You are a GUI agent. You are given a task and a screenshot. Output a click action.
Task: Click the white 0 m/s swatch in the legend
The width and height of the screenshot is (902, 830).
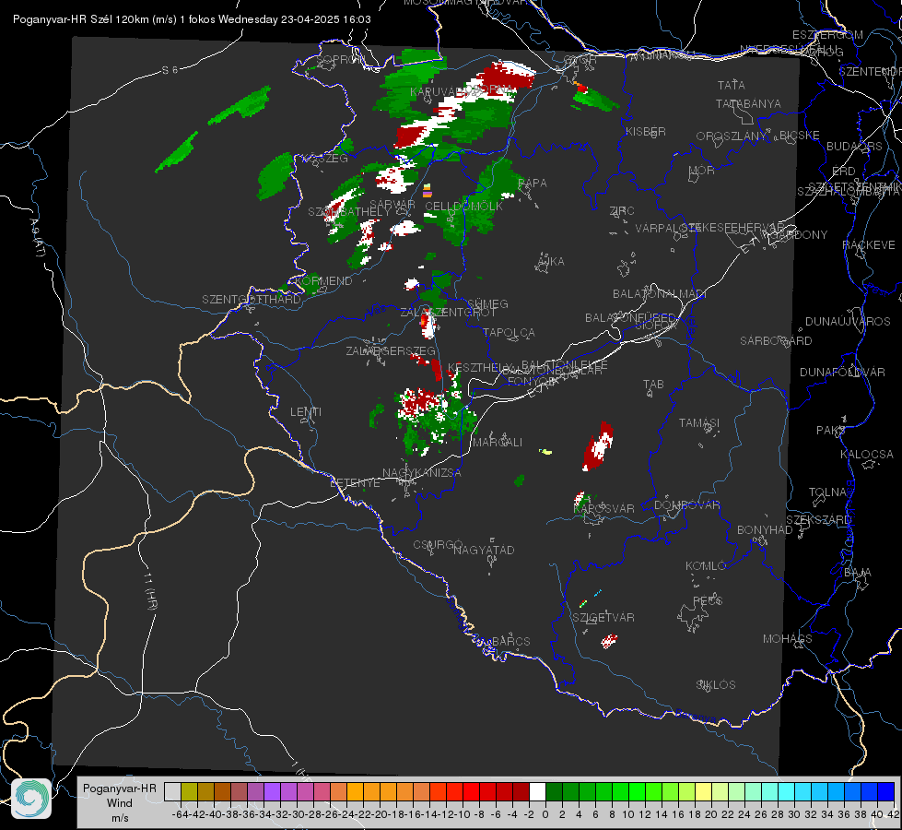(x=537, y=791)
